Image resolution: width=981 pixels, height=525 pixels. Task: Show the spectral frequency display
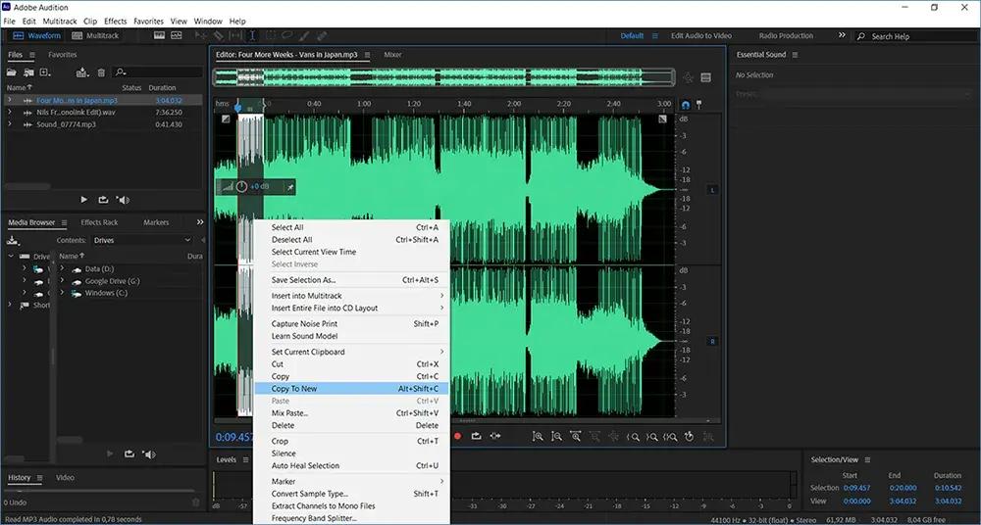click(x=160, y=35)
